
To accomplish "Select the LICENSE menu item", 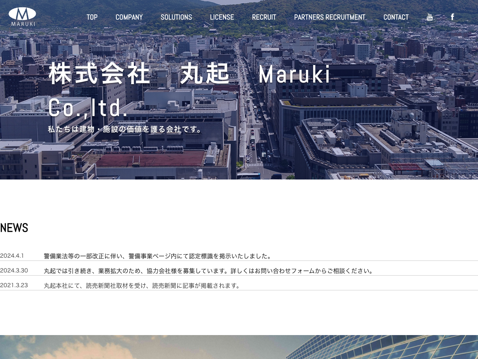I will 222,17.
